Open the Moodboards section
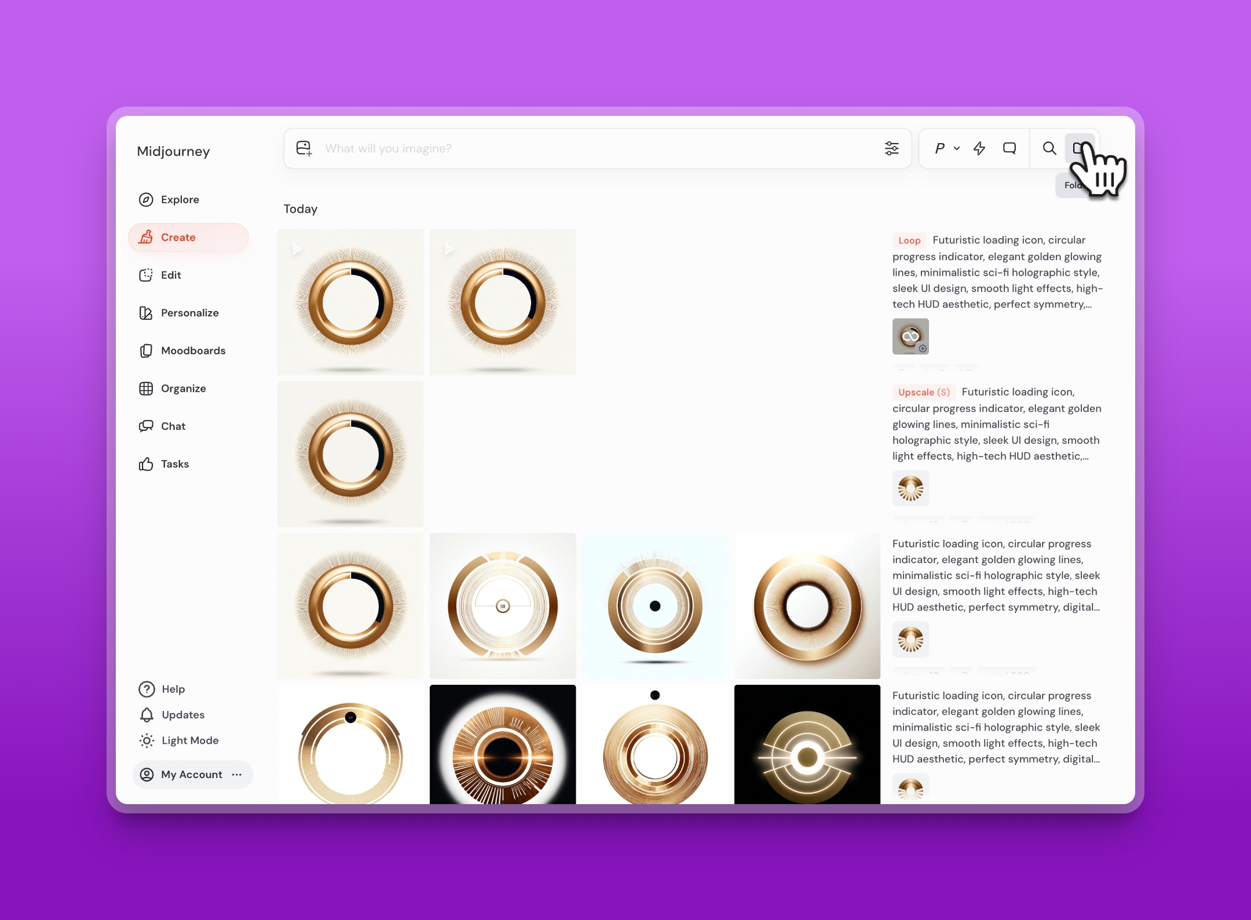The width and height of the screenshot is (1251, 920). pos(193,351)
